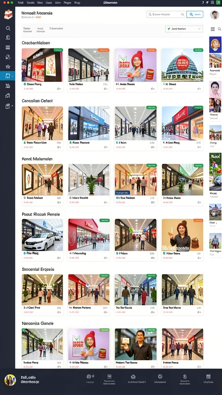Open the red-beanie character card under 'Nanoonita Genele'
Image resolution: width=222 pixels, height=395 pixels.
click(89, 348)
